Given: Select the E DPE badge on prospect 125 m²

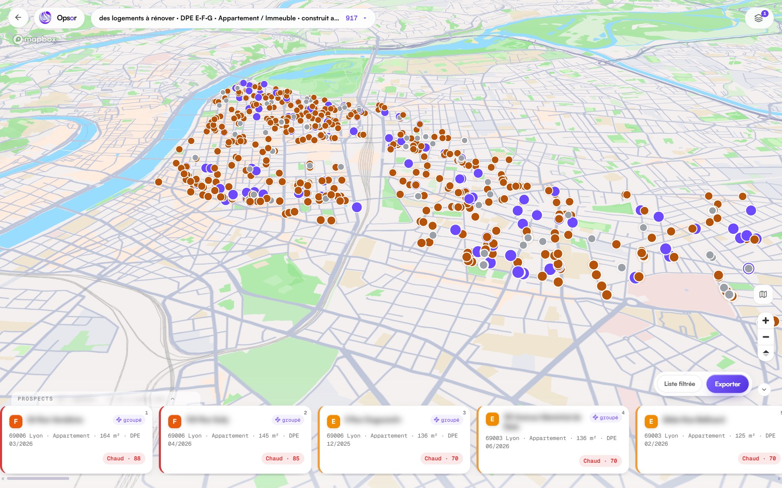Looking at the screenshot, I should coord(651,421).
